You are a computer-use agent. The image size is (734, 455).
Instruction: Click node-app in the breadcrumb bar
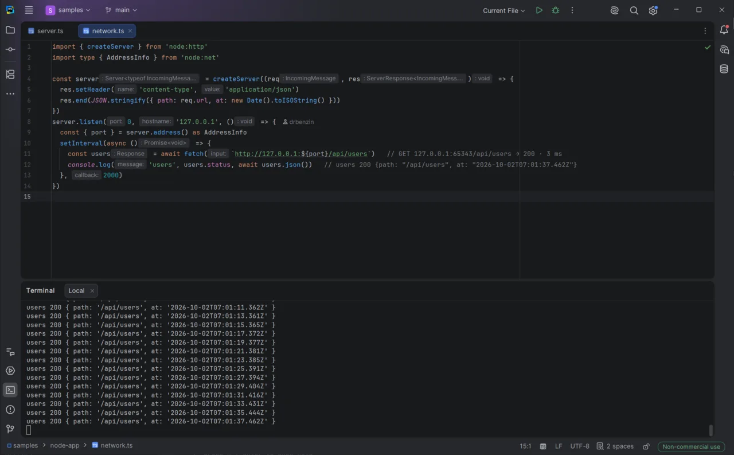[65, 445]
